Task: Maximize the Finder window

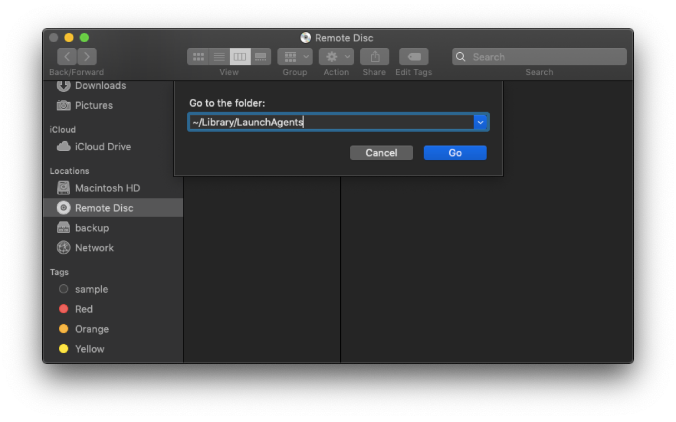Action: coord(84,38)
